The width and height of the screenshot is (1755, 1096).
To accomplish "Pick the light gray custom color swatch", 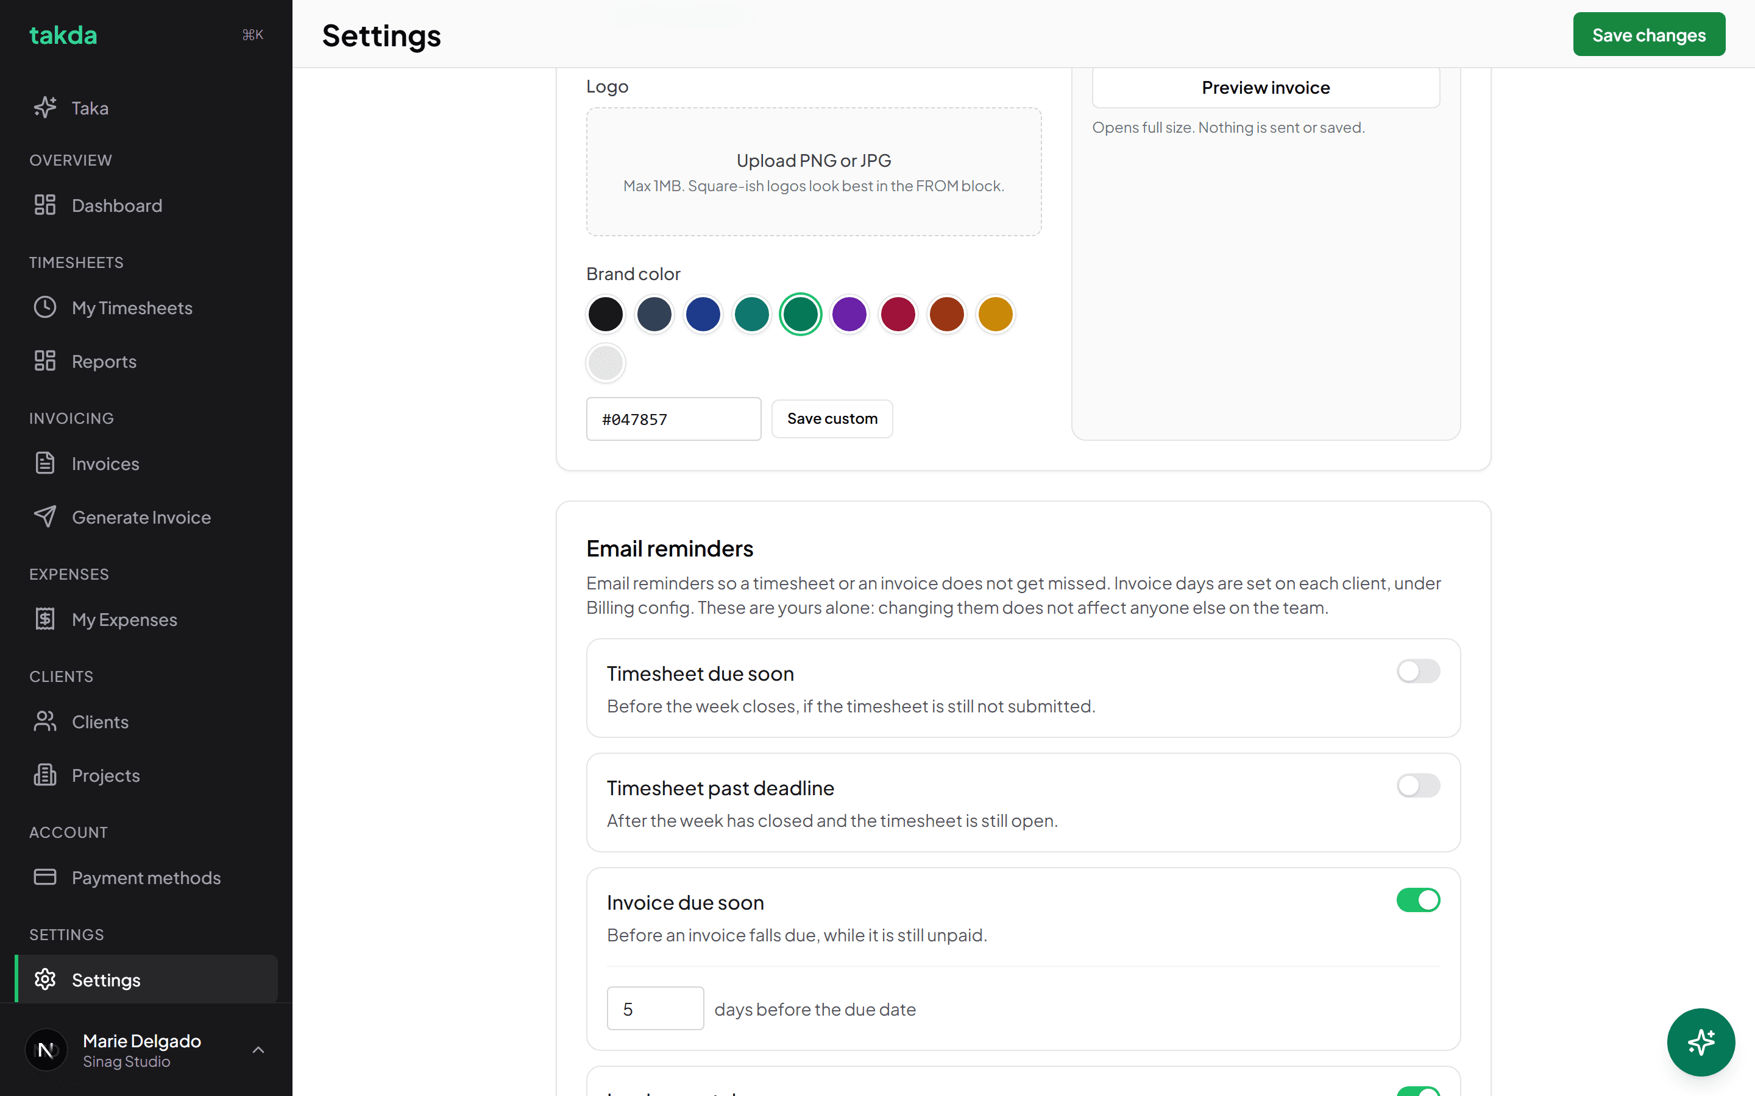I will (606, 362).
